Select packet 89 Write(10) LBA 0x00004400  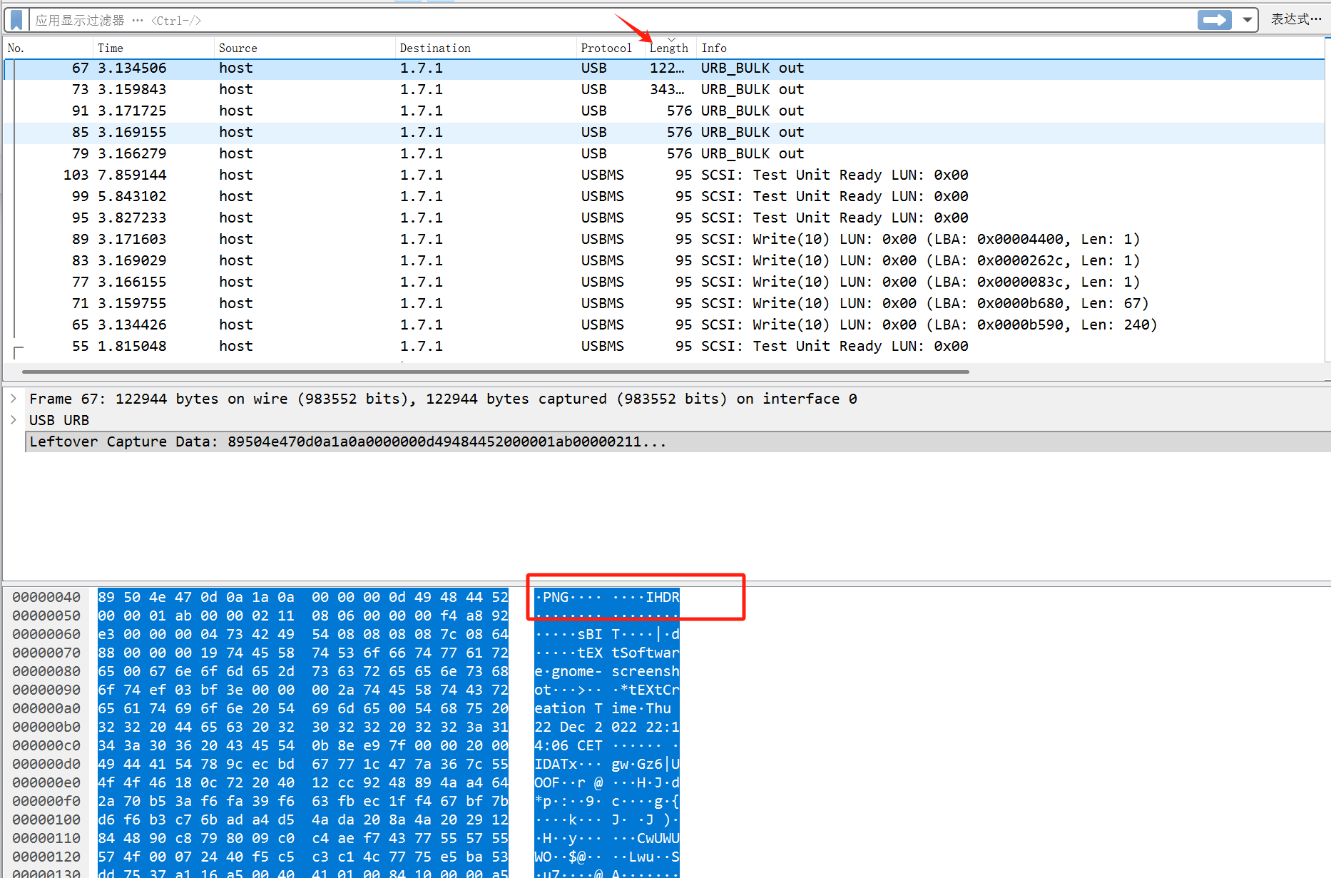point(663,240)
